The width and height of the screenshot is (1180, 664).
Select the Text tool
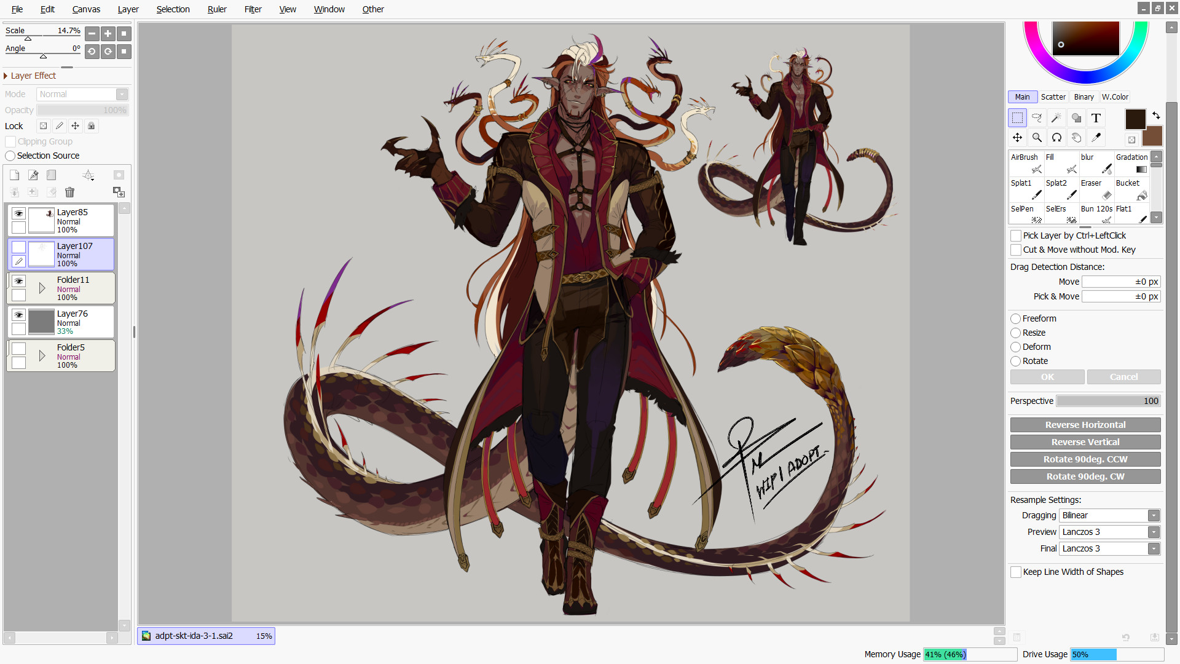1096,118
